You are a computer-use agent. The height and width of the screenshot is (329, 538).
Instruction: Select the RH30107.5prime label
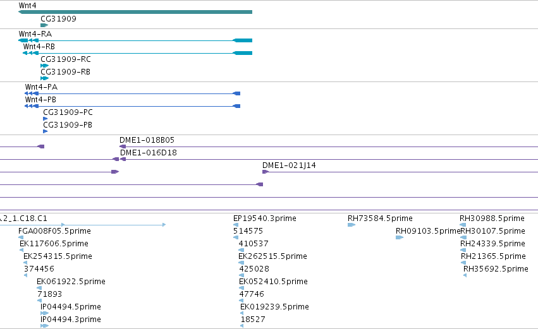pyautogui.click(x=492, y=231)
